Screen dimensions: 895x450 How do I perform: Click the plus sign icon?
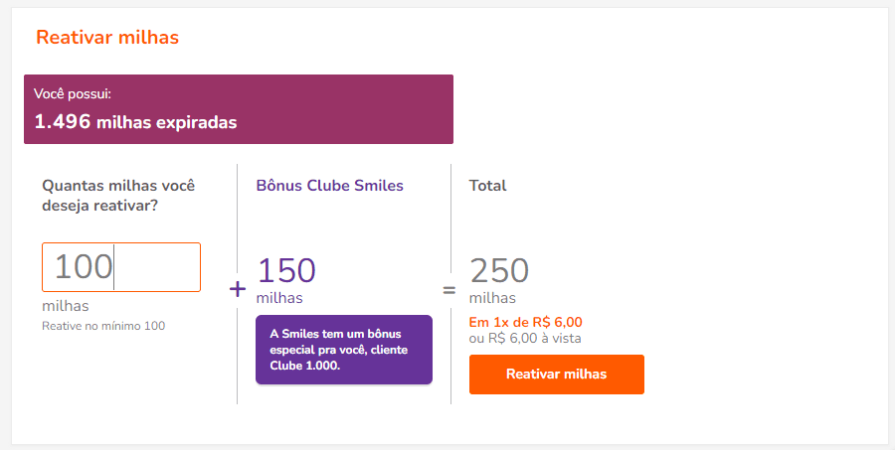pos(237,289)
